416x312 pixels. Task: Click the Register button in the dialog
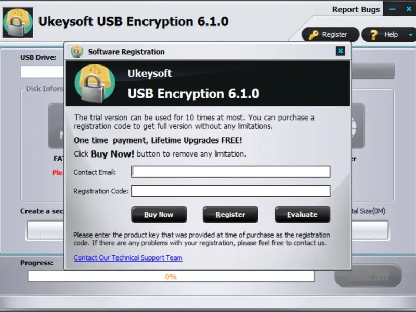point(230,215)
